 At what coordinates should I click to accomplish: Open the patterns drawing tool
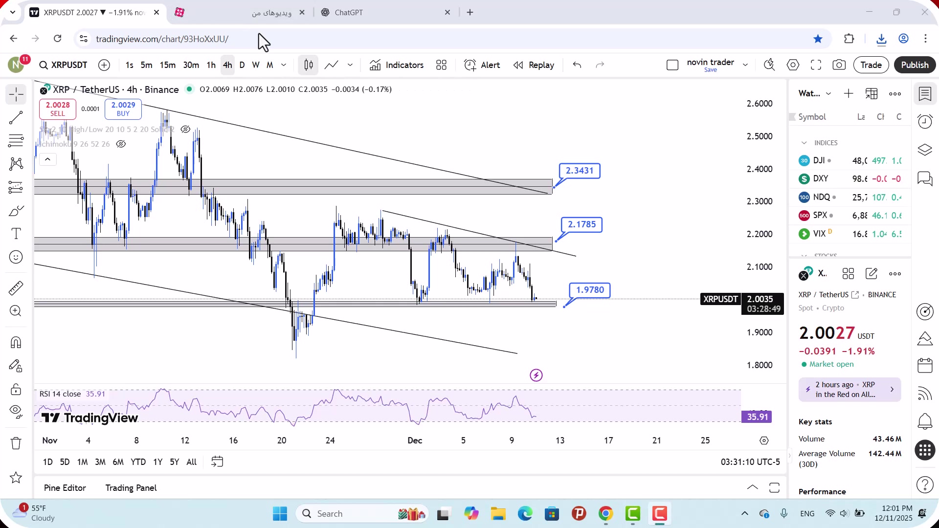pos(16,164)
